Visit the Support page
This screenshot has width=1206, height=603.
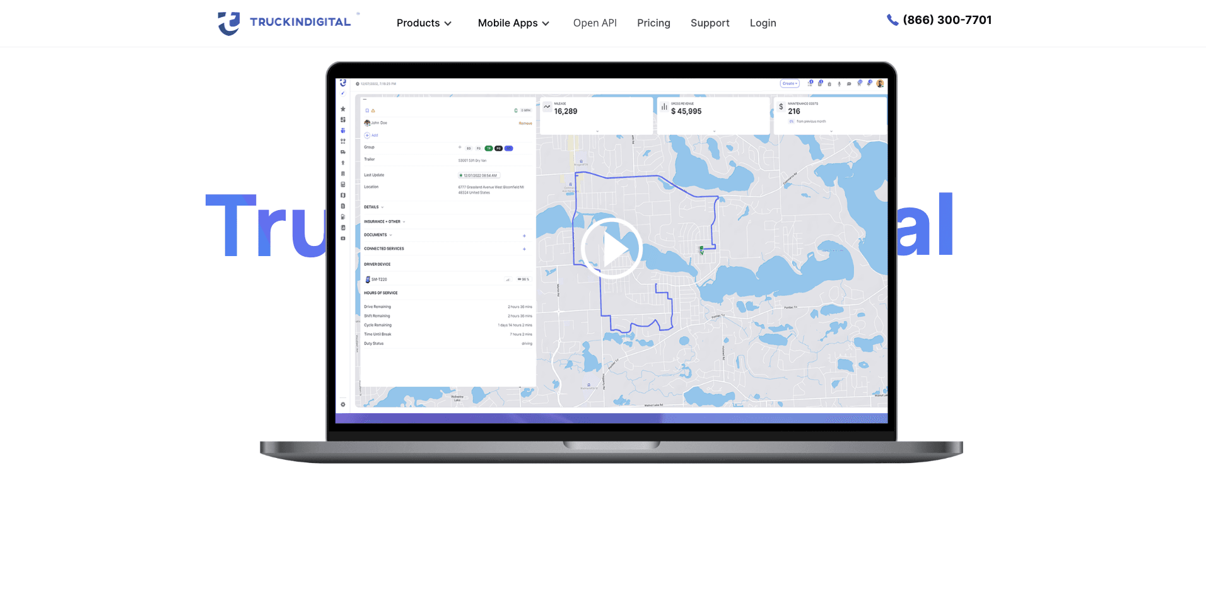click(710, 23)
